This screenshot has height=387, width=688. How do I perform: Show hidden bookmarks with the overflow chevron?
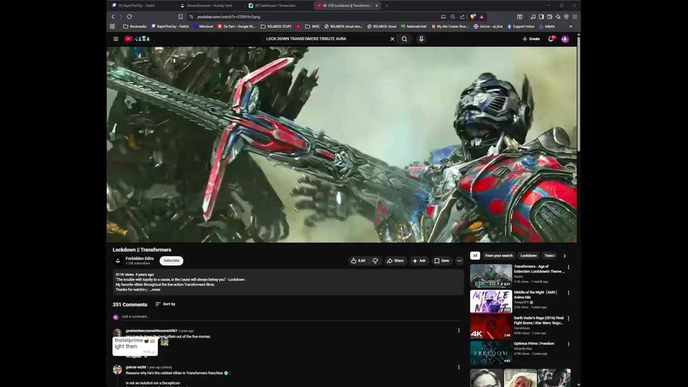click(x=570, y=26)
